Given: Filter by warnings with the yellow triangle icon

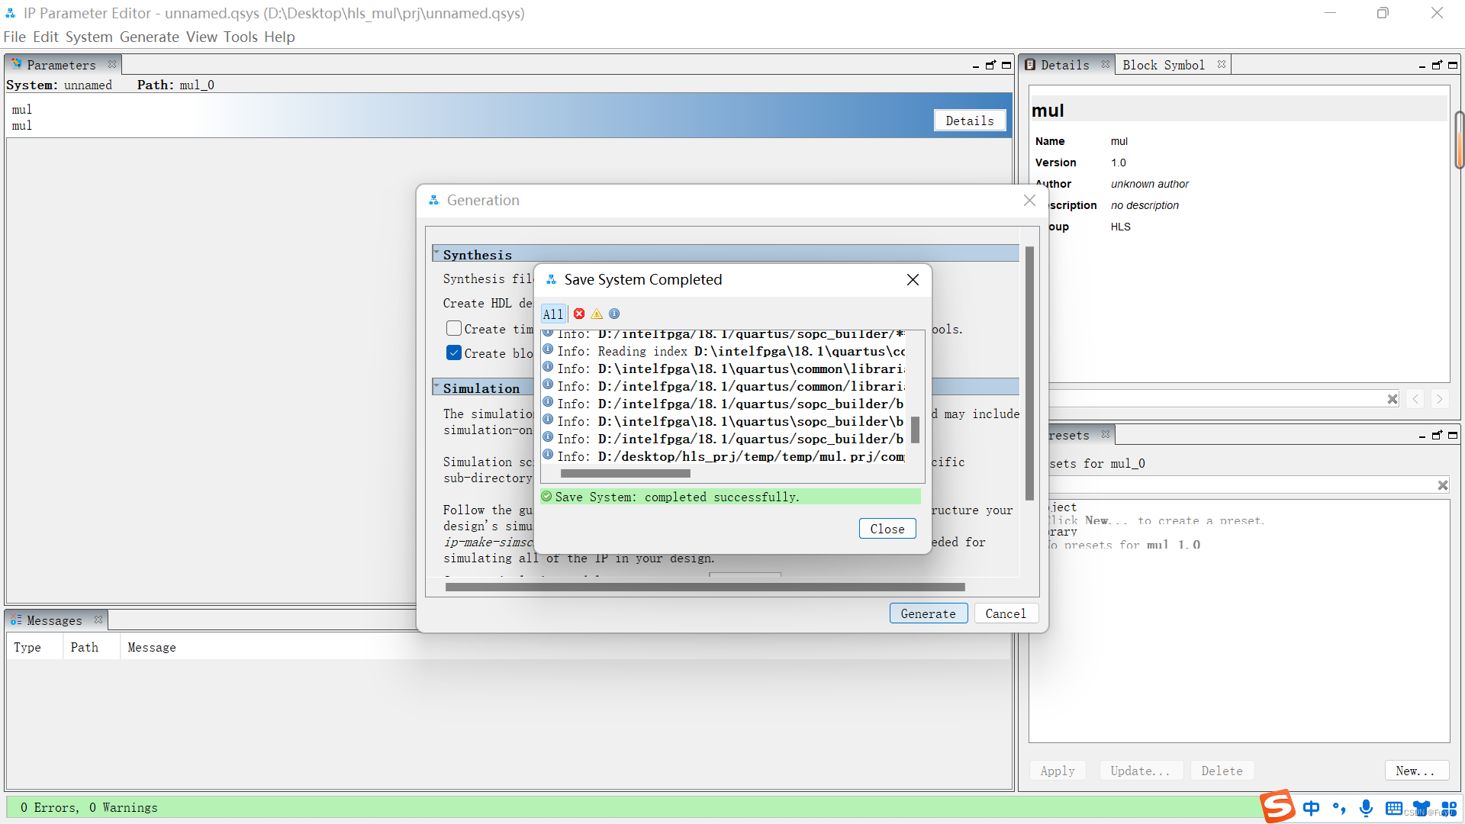Looking at the screenshot, I should click(597, 314).
